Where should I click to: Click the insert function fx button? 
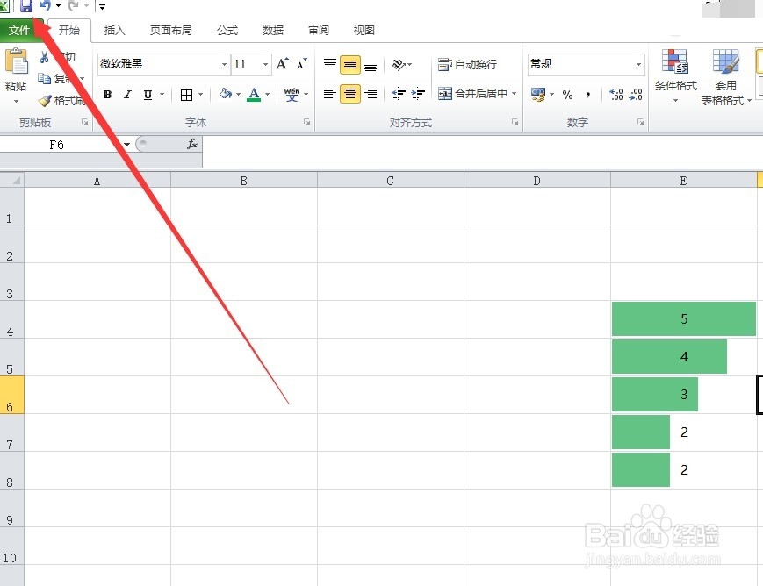[x=192, y=144]
